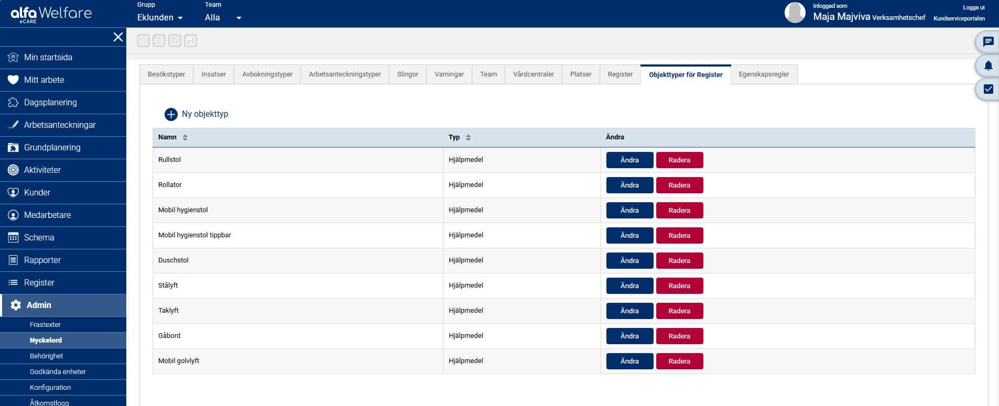This screenshot has width=999, height=406.
Task: Click the user avatar picture
Action: click(x=795, y=13)
